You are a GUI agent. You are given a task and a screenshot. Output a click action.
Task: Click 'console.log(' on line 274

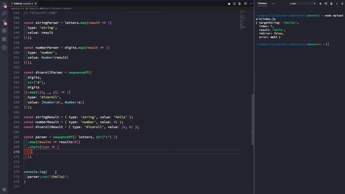pos(36,172)
